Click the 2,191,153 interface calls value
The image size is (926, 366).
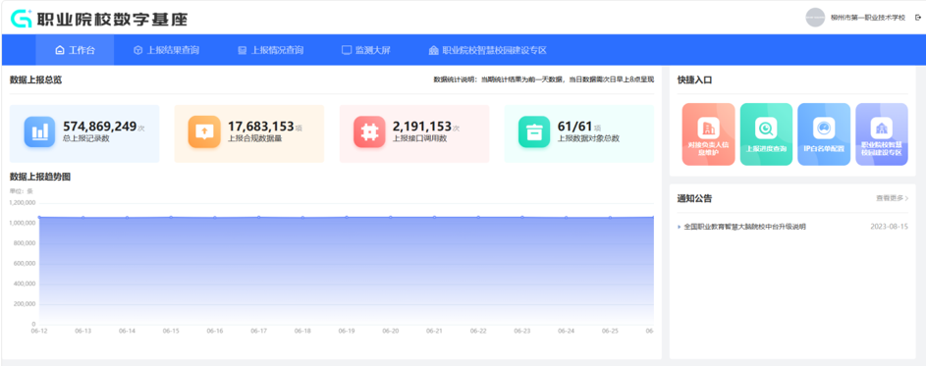click(422, 127)
